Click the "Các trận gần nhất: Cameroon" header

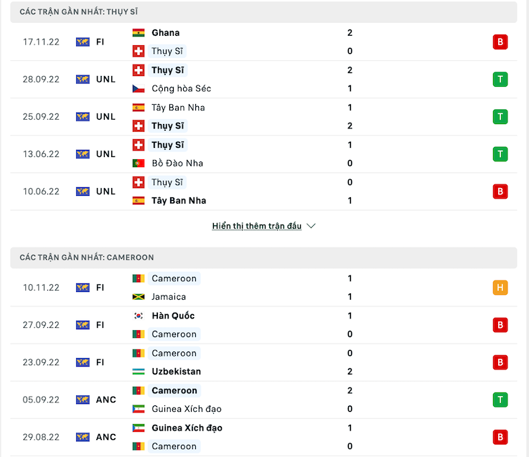pyautogui.click(x=86, y=258)
